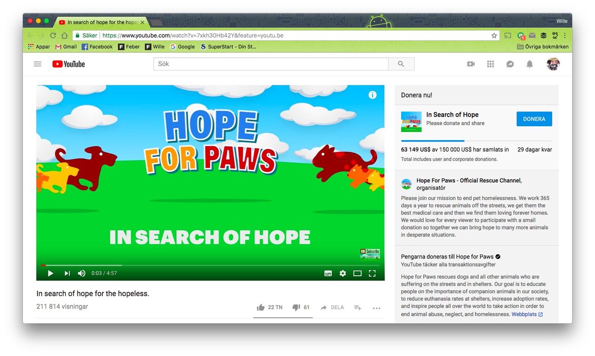Open Chrome's three-dot menu
This screenshot has height=356, width=595.
[x=565, y=35]
